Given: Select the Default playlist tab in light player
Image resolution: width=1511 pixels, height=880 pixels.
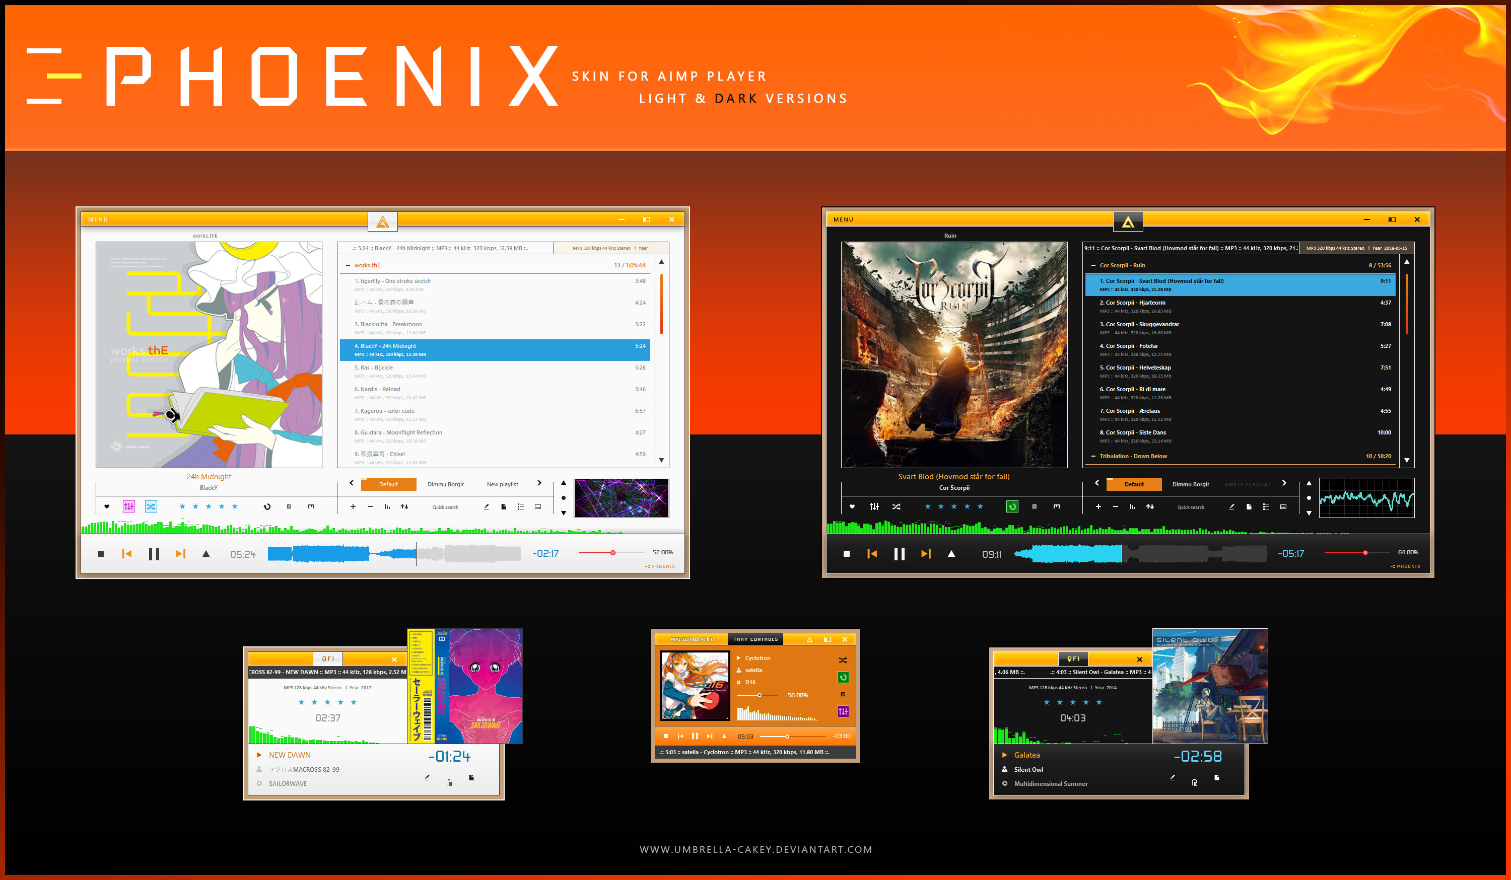Looking at the screenshot, I should [x=388, y=484].
